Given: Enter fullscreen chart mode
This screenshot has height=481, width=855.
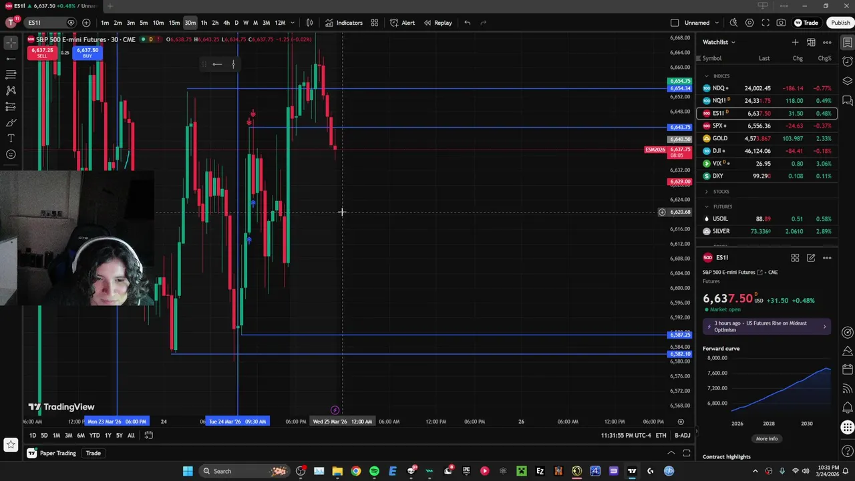Looking at the screenshot, I should 765,23.
